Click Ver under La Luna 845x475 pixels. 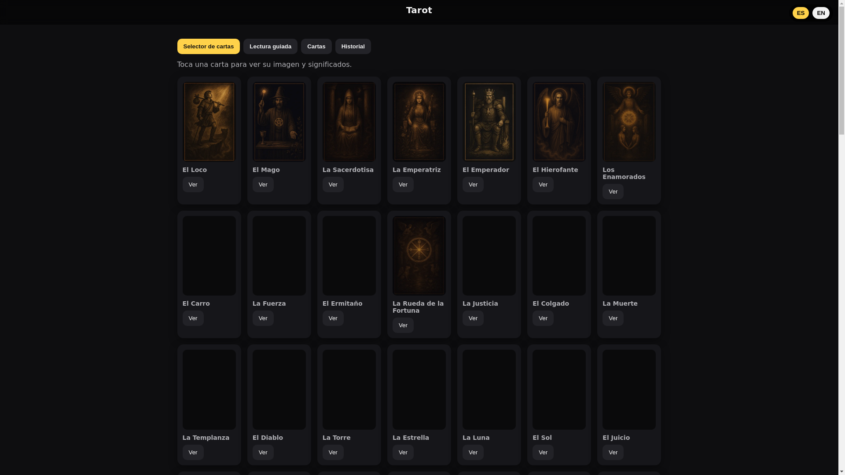pos(473,452)
